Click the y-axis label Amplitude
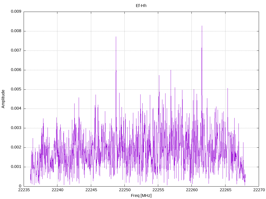This screenshot has height=199, width=266. pos(3,99)
